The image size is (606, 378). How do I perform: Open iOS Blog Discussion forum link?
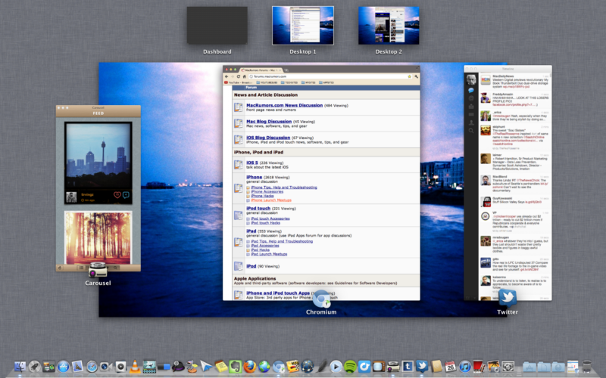pos(268,138)
